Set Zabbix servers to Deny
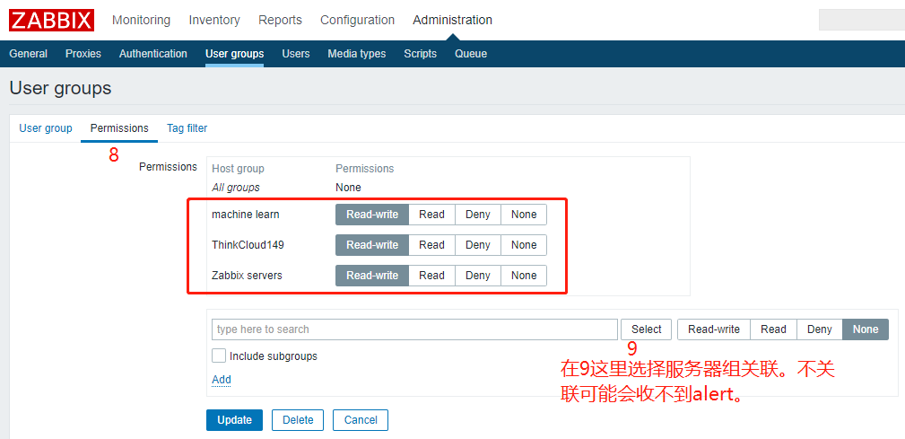Viewport: 905px width, 439px height. click(x=478, y=276)
